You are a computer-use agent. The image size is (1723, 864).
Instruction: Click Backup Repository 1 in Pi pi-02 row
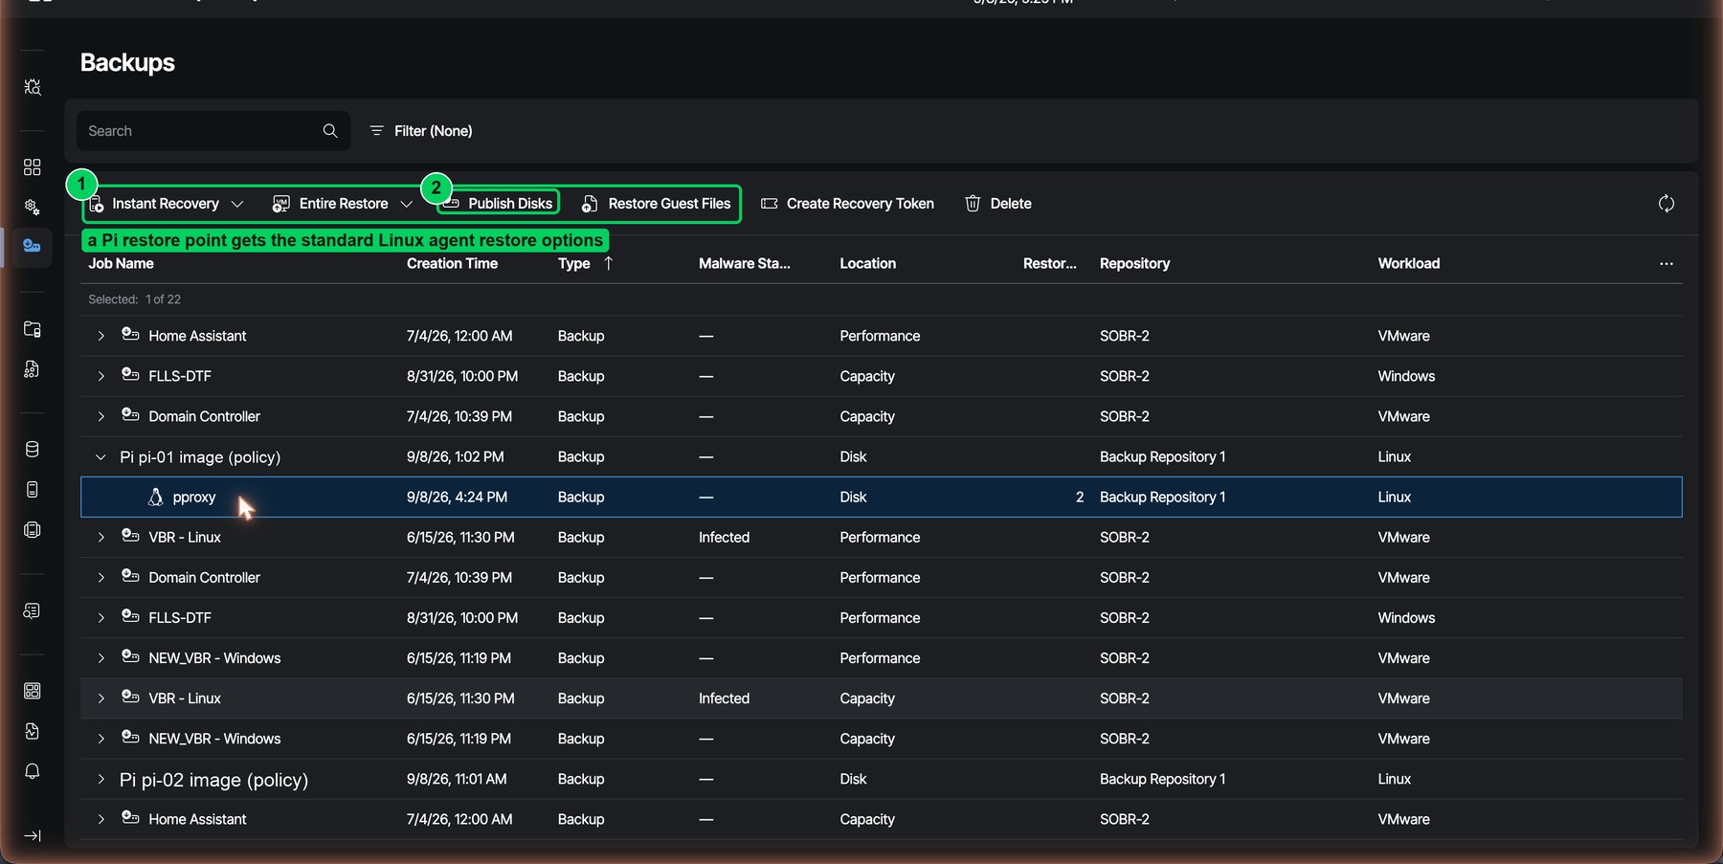click(1162, 779)
